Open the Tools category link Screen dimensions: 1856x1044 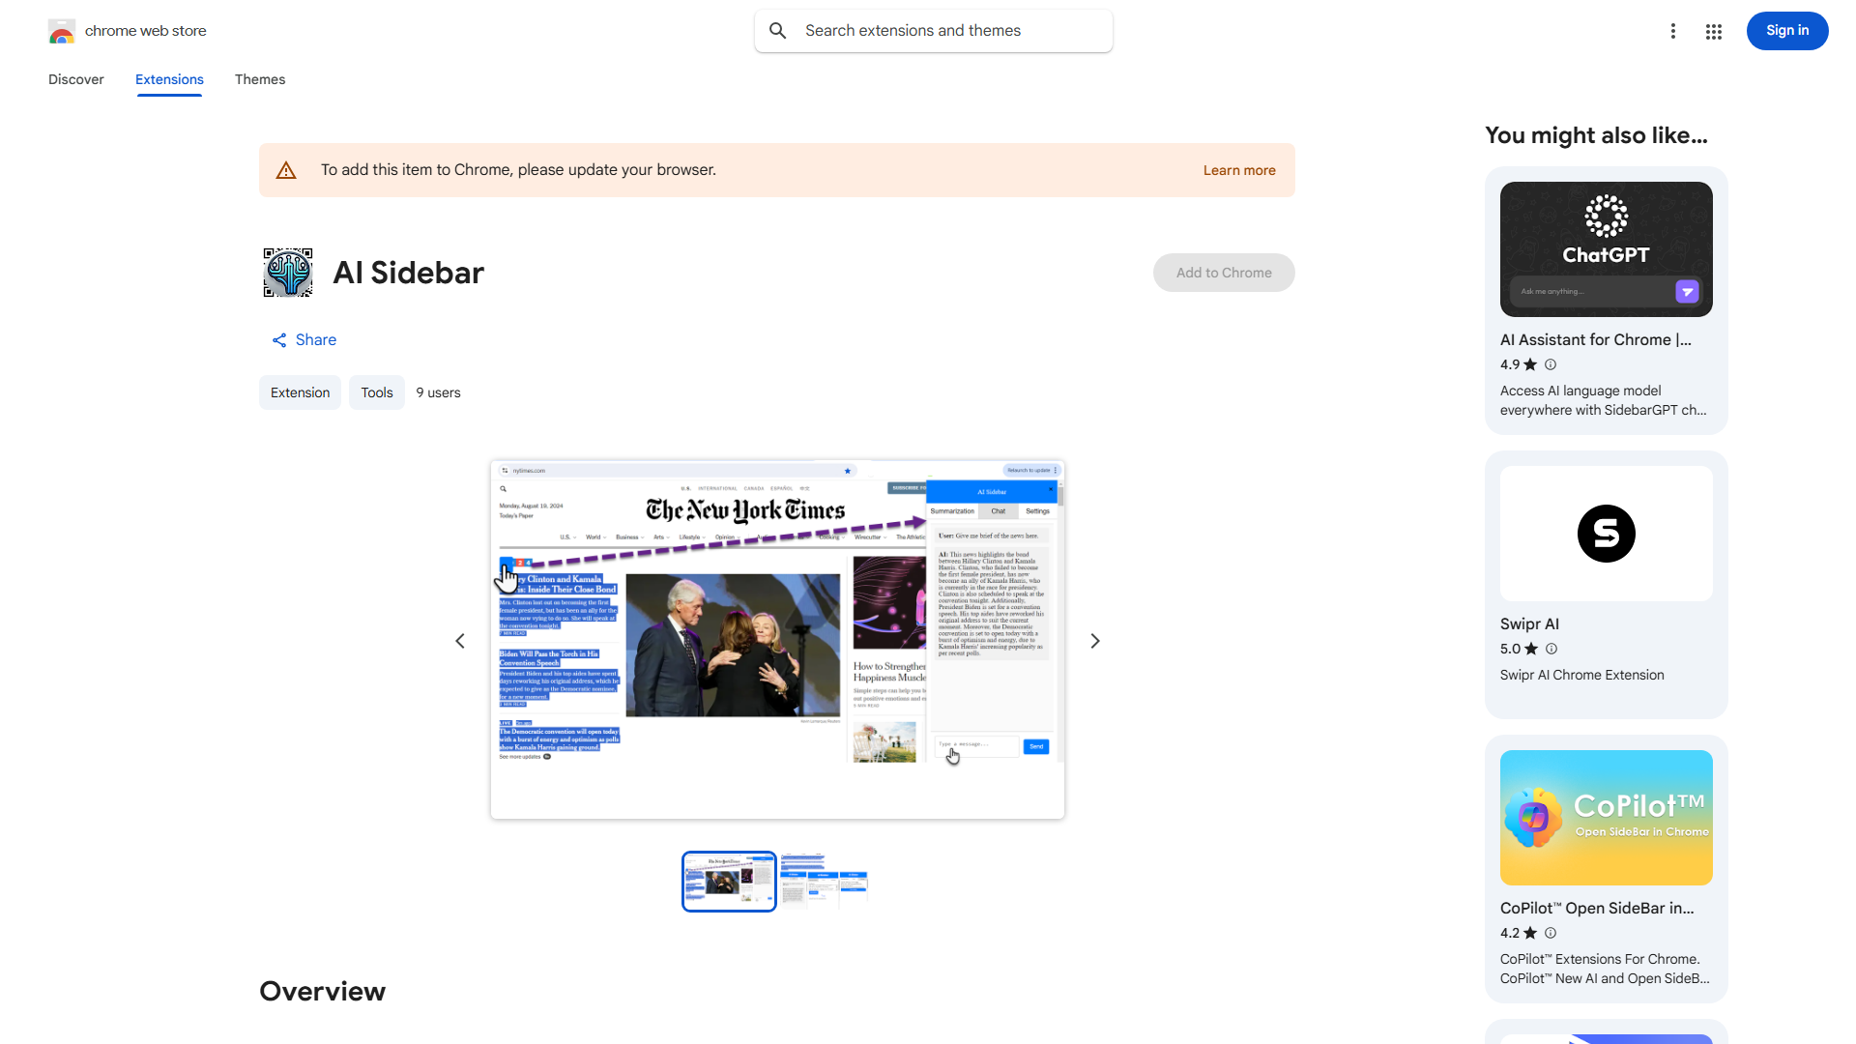376,392
